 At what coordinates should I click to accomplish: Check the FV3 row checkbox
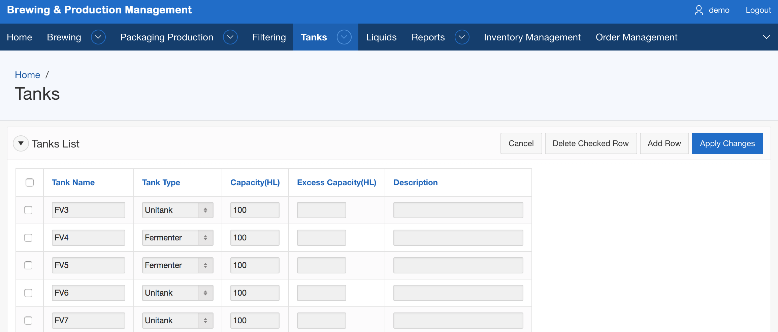click(28, 210)
